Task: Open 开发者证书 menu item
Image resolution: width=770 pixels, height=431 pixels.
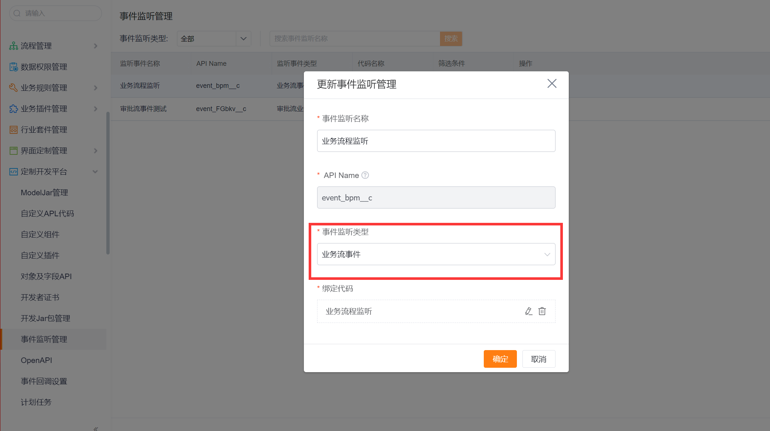Action: tap(40, 298)
